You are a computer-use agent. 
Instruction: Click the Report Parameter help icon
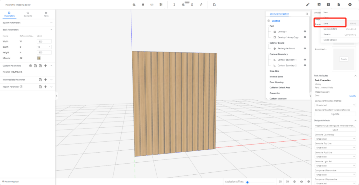tap(21, 87)
